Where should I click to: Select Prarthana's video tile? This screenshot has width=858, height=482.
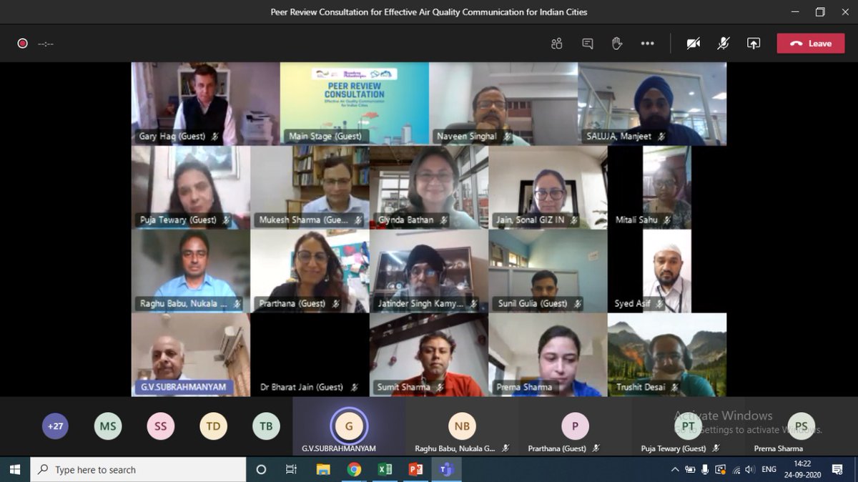pos(310,271)
